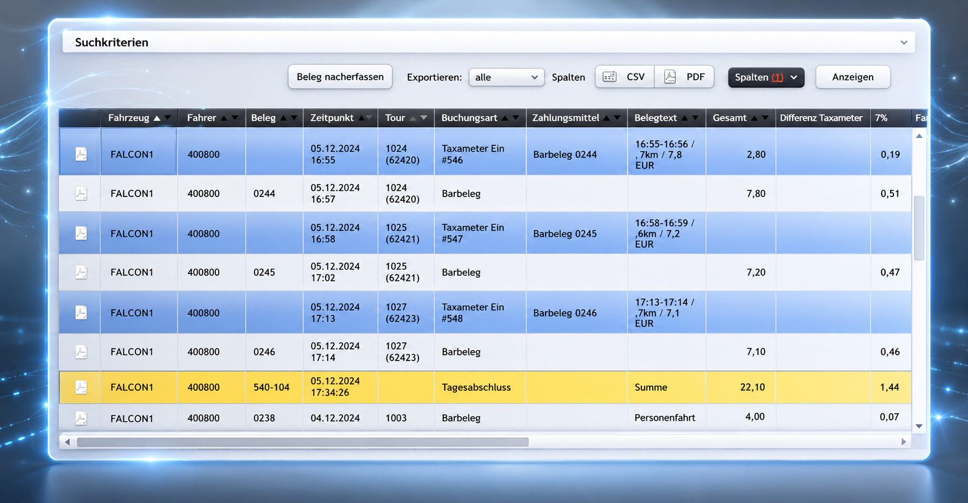Sort Beleg column ascending arrow

coord(283,118)
